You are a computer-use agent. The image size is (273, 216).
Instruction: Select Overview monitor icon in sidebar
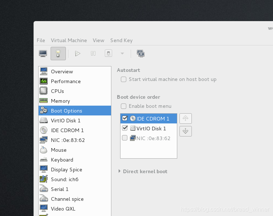point(44,71)
